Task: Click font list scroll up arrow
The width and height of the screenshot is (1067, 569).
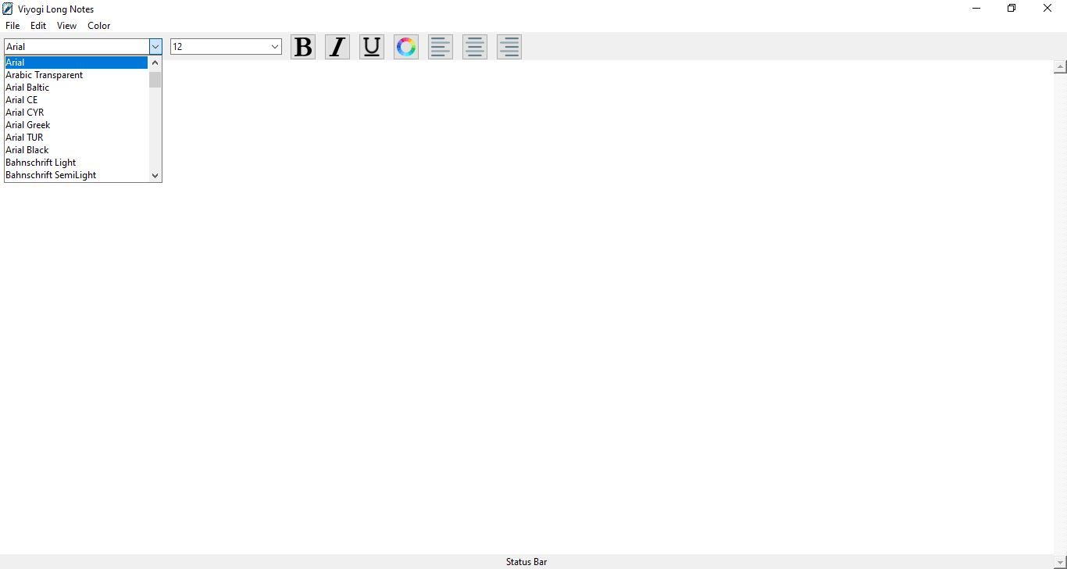Action: point(155,63)
